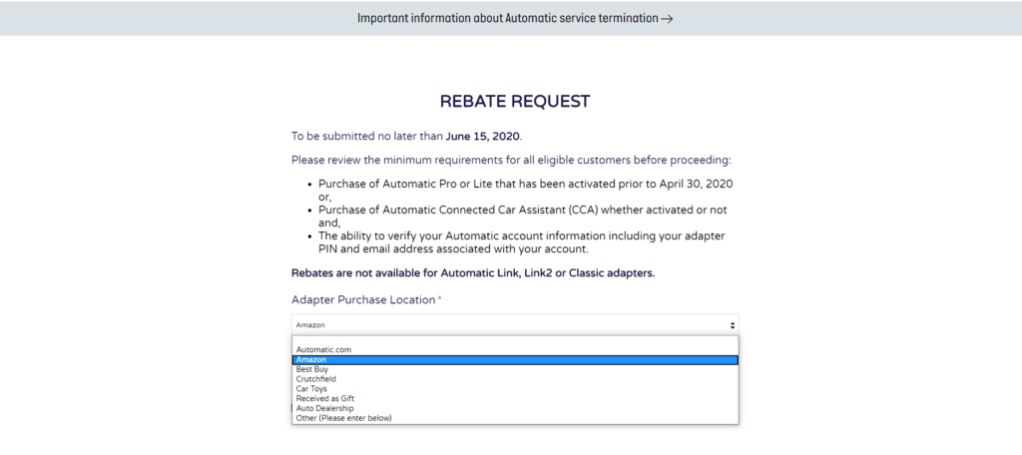Click the Link, Link2 or Classic rebate exclusion notice

click(473, 273)
